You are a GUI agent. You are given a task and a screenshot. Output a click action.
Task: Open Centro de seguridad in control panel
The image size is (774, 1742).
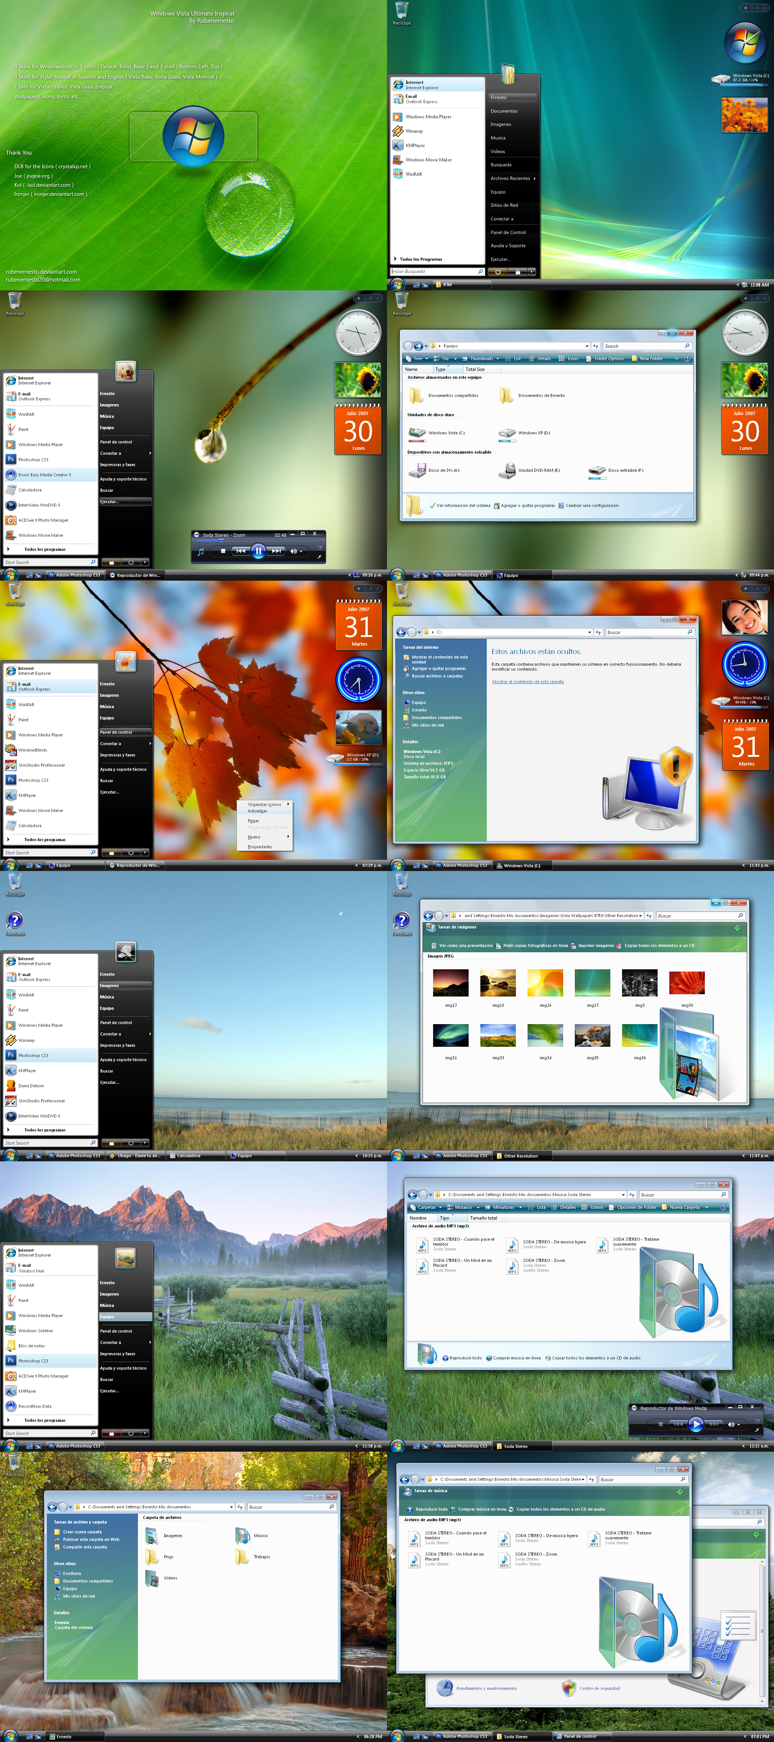tap(590, 1688)
